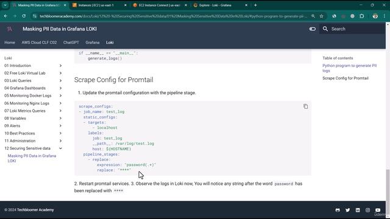Open the Mastodon footer icon
The height and width of the screenshot is (219, 390).
point(338,210)
